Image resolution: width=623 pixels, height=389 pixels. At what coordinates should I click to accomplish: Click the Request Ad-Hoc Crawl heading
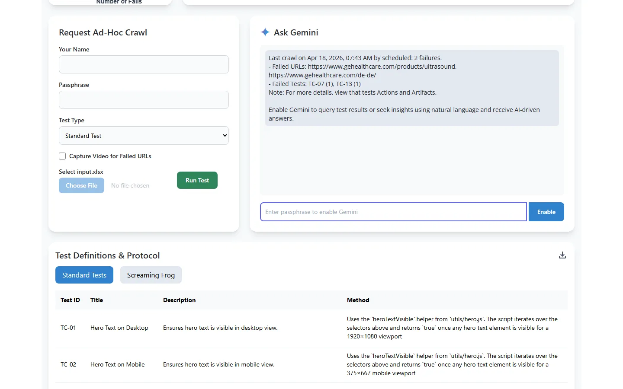(103, 32)
